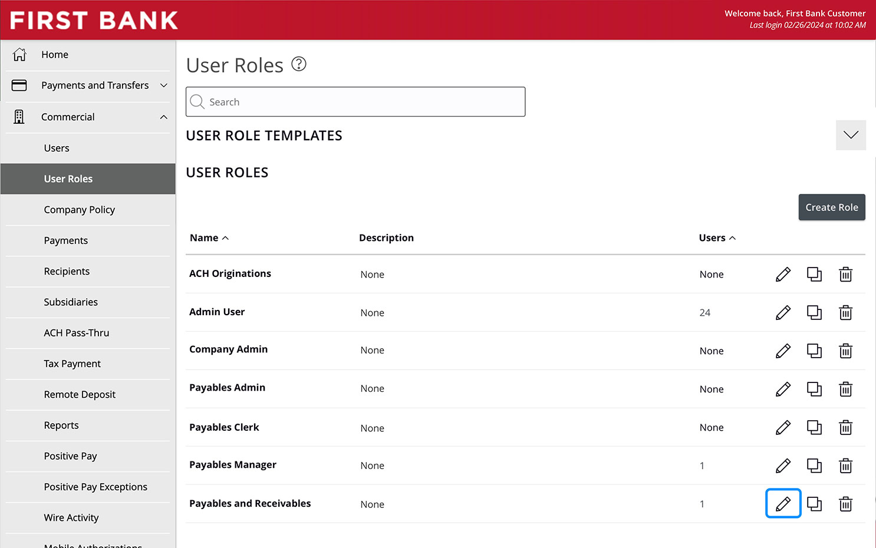The height and width of the screenshot is (548, 876).
Task: Expand Payments and Transfers menu chevron
Action: [x=164, y=85]
